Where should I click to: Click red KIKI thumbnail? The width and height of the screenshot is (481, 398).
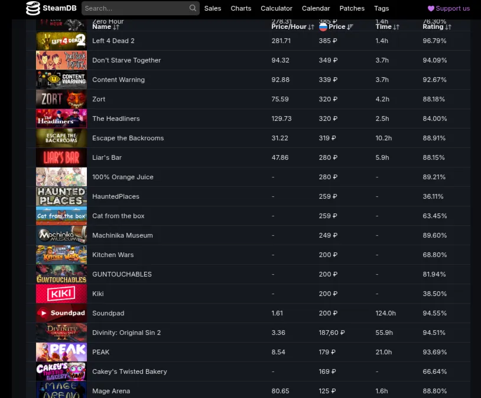pos(61,294)
